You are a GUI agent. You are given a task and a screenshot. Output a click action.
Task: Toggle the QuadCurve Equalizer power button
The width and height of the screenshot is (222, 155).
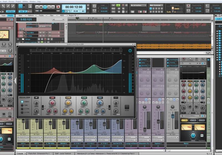click(130, 50)
